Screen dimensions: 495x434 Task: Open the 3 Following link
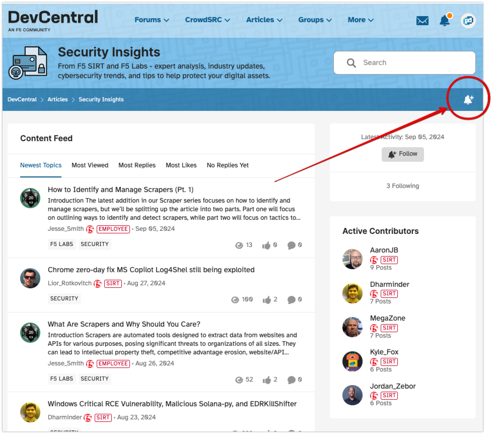402,186
